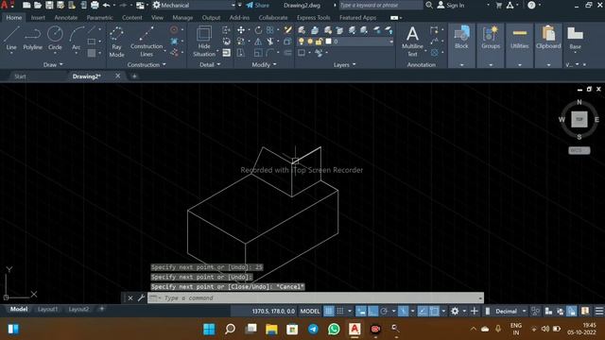Click the Hide Situation tool
The height and width of the screenshot is (340, 605).
pyautogui.click(x=204, y=42)
